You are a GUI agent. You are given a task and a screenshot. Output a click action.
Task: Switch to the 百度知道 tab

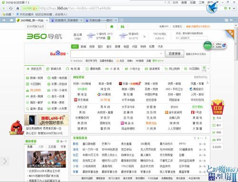tap(101, 20)
